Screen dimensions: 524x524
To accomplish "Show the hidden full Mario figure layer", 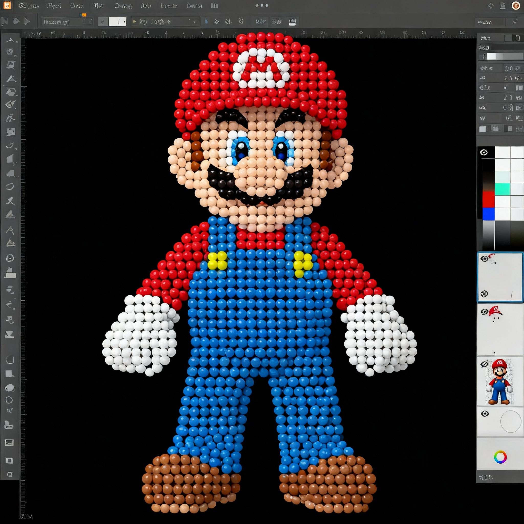I will click(x=484, y=364).
